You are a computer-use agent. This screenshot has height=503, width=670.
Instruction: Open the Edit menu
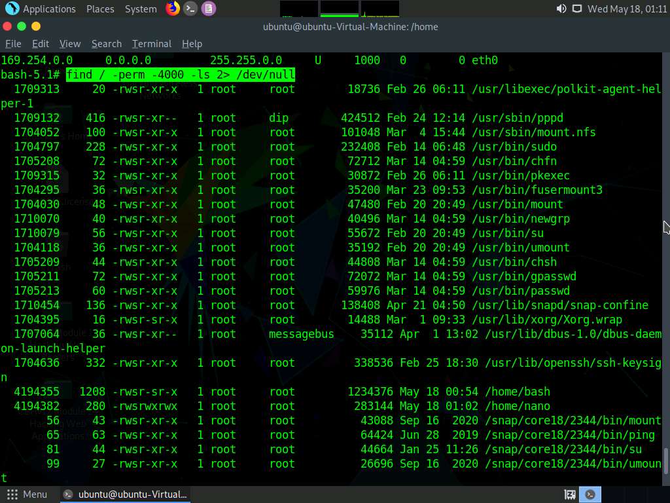(41, 44)
